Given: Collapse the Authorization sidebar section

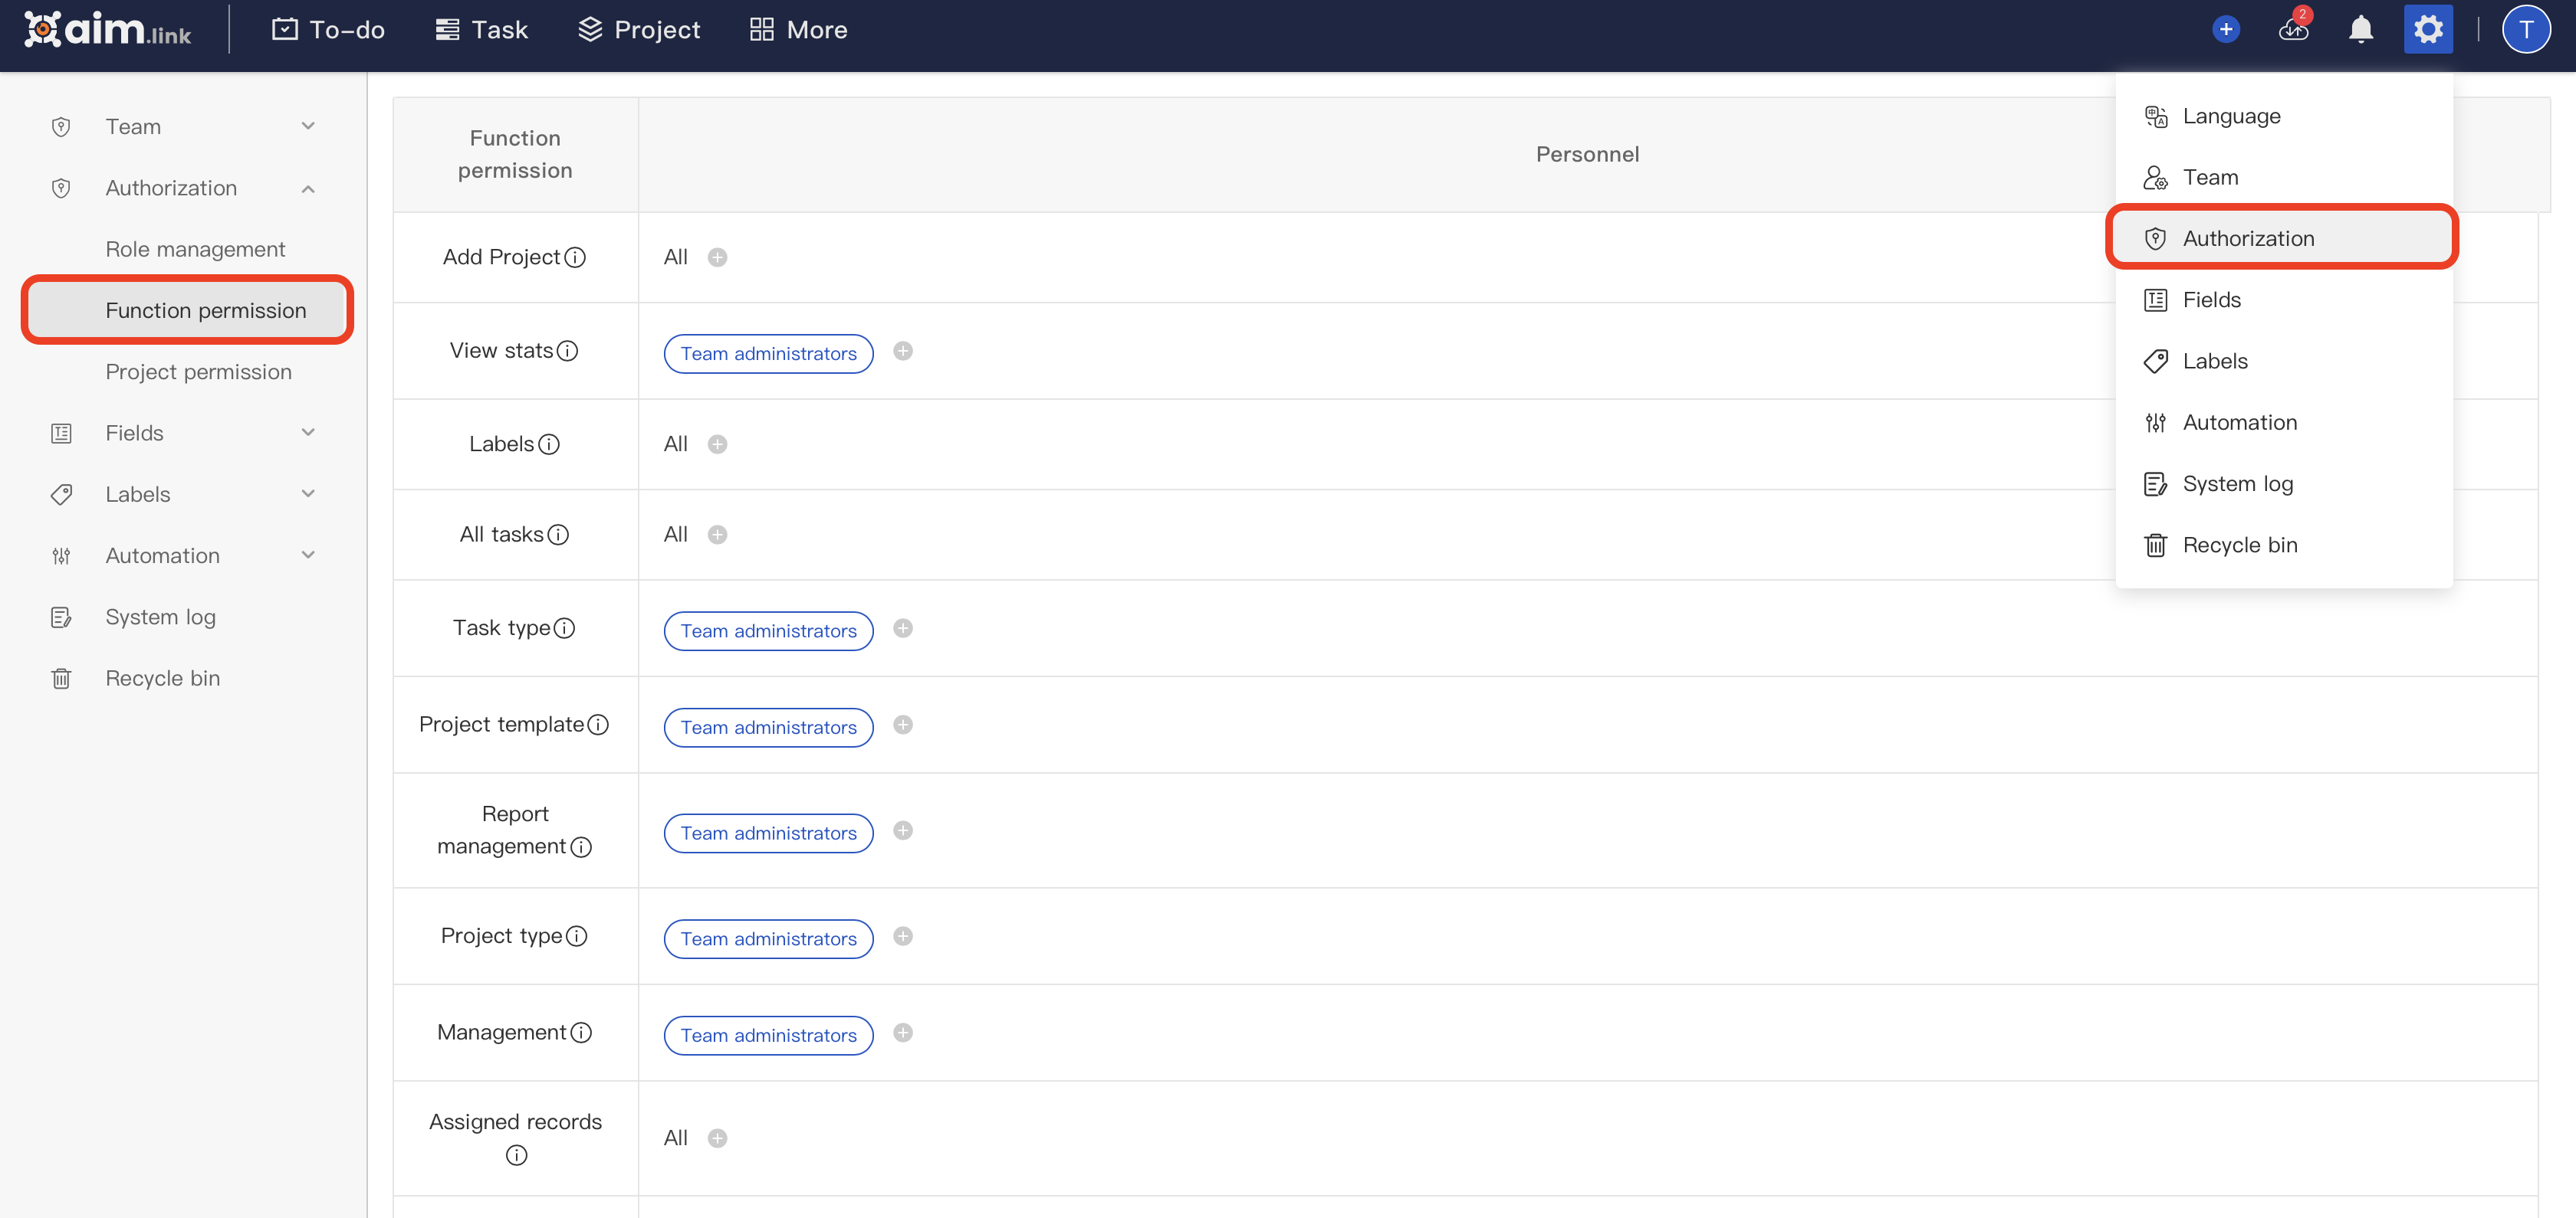Looking at the screenshot, I should pyautogui.click(x=308, y=188).
